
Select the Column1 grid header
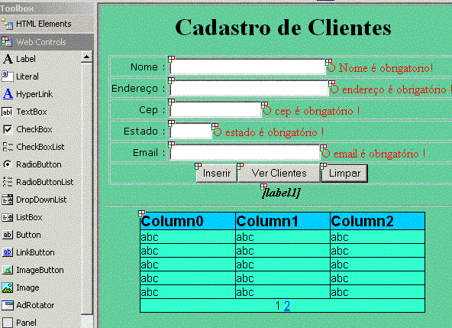282,221
